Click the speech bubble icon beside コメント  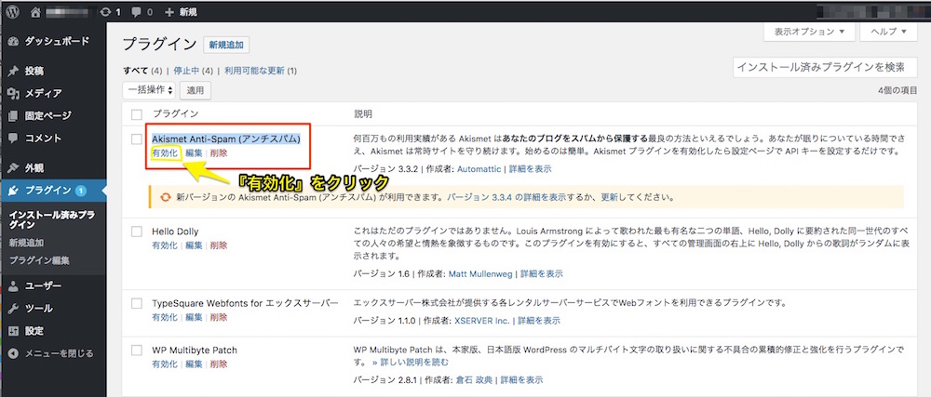click(14, 138)
